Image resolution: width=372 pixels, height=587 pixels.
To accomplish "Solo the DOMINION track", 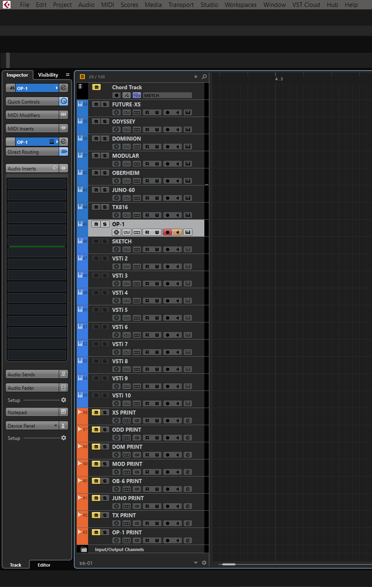I will pyautogui.click(x=105, y=139).
